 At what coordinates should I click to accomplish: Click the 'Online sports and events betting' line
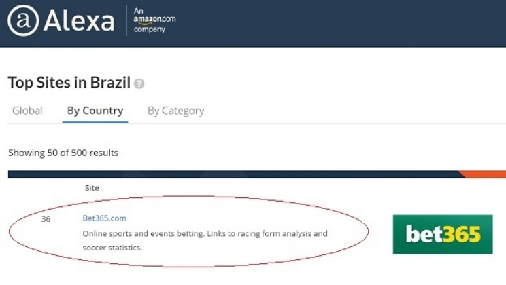(x=204, y=233)
